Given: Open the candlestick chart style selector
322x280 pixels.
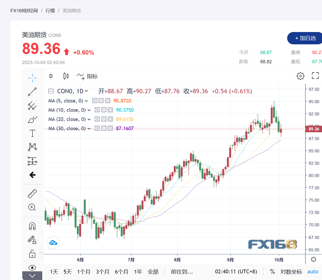Looking at the screenshot, I should pyautogui.click(x=66, y=76).
